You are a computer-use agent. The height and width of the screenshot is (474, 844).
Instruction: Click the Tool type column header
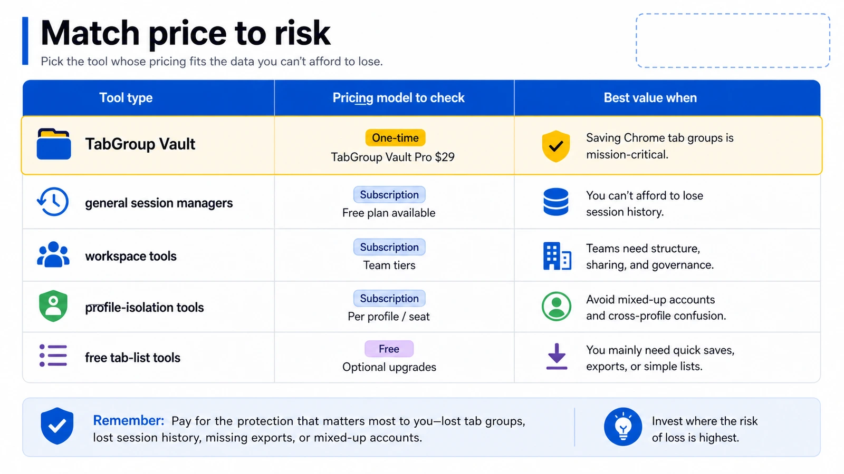(126, 98)
